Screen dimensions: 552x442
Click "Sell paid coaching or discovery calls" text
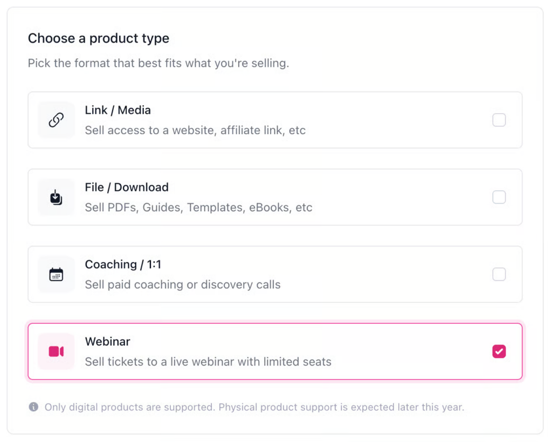click(x=183, y=285)
